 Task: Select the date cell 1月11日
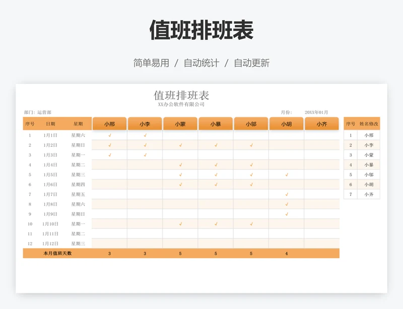50,234
